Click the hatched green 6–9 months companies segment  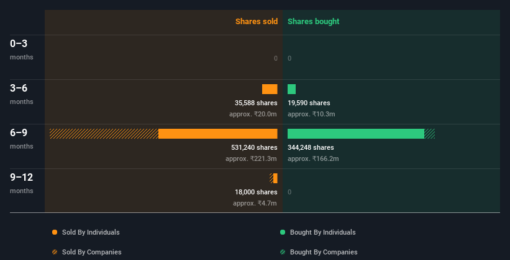[x=430, y=134]
